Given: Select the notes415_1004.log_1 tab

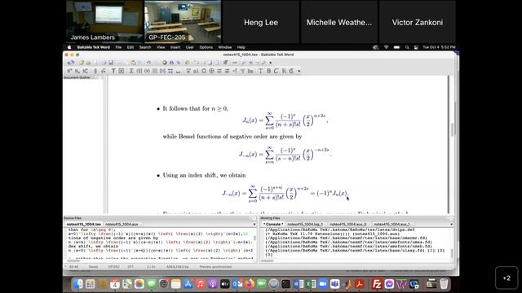Looking at the screenshot, I should tap(305, 225).
